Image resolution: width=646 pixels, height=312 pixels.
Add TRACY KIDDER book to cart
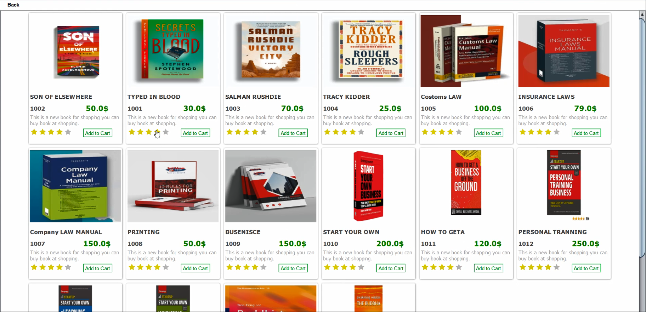(391, 133)
